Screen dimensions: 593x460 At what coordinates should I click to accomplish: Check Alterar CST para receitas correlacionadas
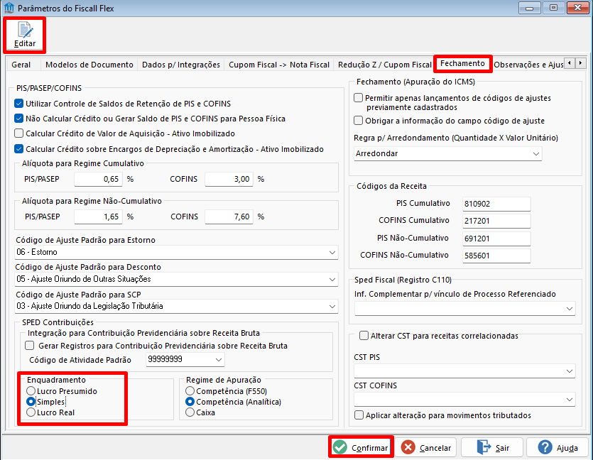(364, 336)
